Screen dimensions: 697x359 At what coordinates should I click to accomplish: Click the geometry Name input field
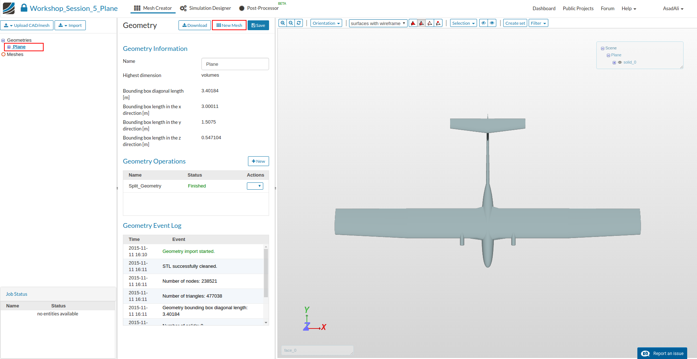(235, 64)
